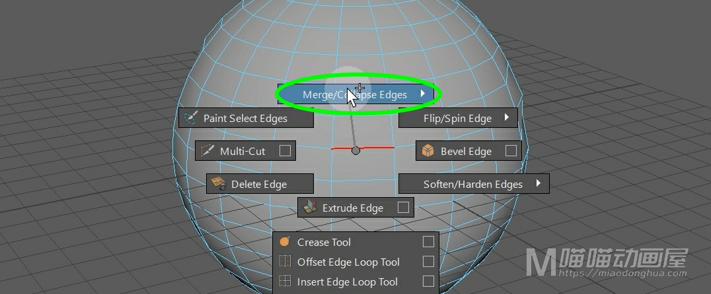Choose Delete Edge
The image size is (711, 294).
pos(260,184)
